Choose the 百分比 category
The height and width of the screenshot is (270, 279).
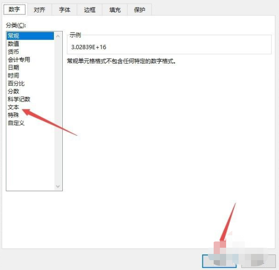30,83
